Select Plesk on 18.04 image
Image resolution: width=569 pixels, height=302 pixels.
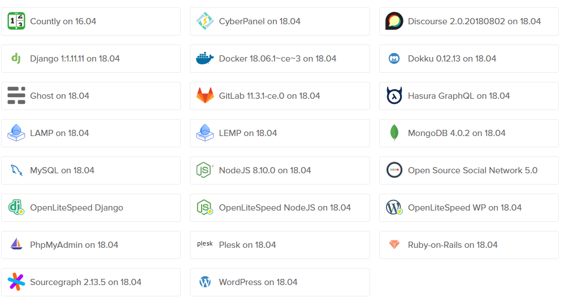point(280,245)
